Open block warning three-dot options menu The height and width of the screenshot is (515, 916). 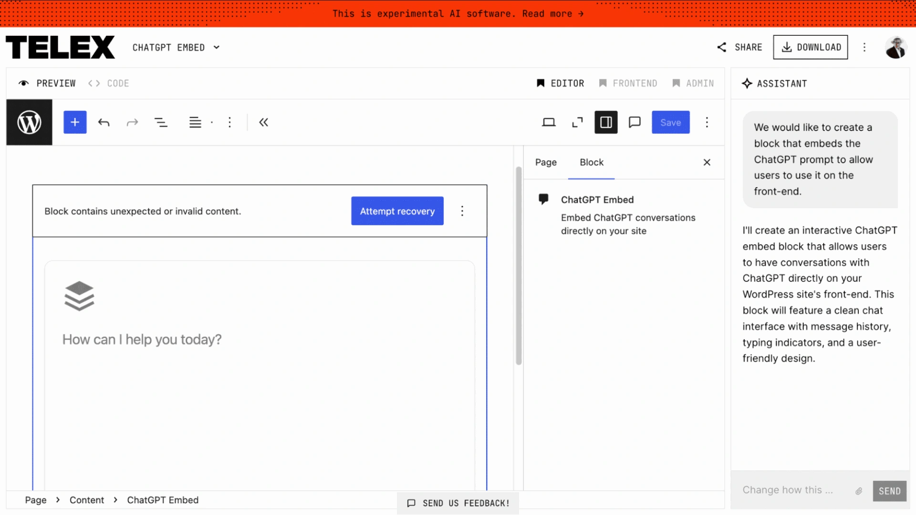tap(462, 211)
